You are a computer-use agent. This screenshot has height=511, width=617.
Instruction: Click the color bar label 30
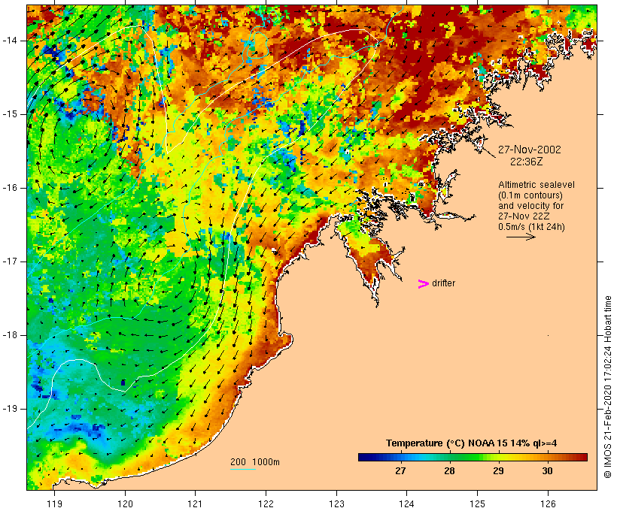tap(547, 471)
